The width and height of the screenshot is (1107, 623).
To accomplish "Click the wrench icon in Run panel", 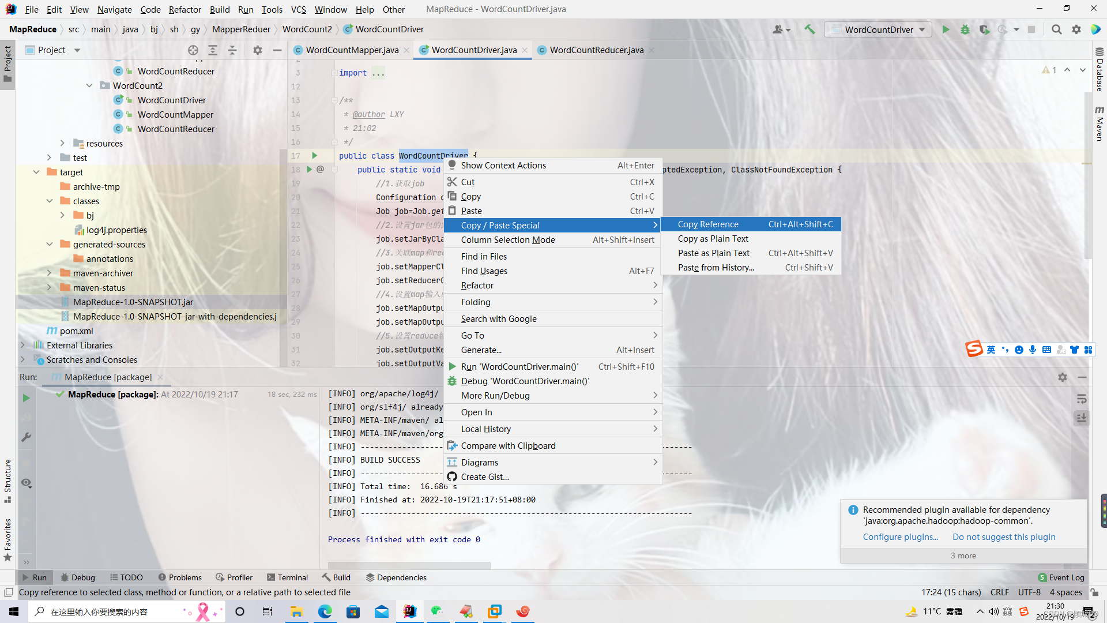I will (x=26, y=437).
